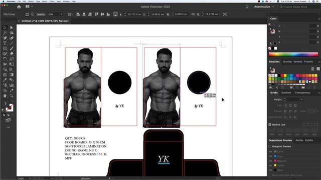The width and height of the screenshot is (321, 180).
Task: Select the Free Transform tool
Action: tap(12, 64)
